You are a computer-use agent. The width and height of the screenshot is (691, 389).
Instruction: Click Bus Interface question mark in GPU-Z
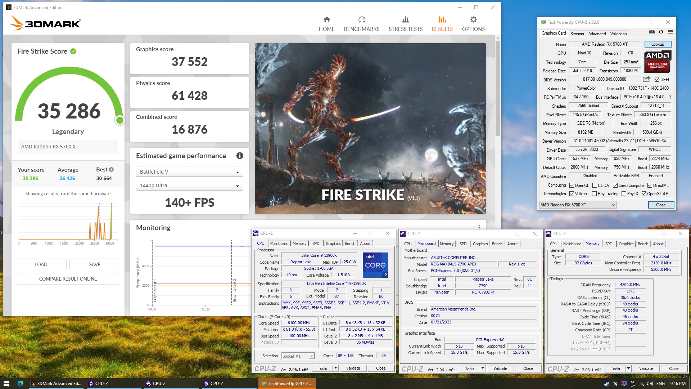click(x=670, y=97)
